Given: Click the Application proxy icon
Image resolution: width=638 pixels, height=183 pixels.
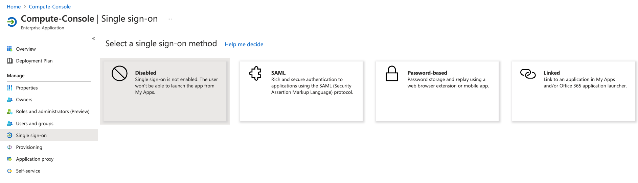Looking at the screenshot, I should [9, 159].
